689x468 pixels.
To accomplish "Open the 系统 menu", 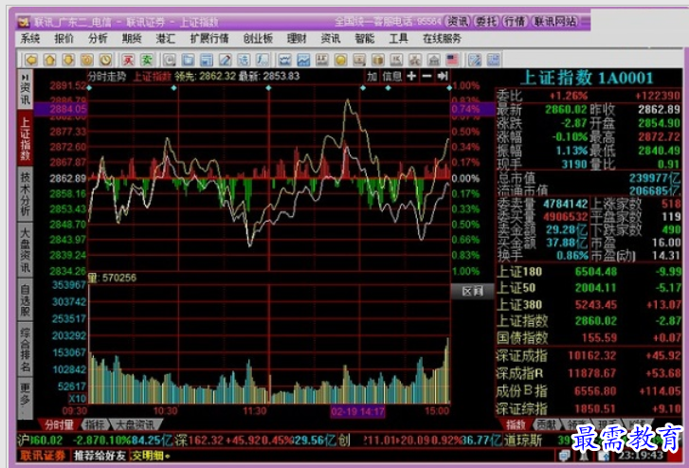I will tap(30, 39).
